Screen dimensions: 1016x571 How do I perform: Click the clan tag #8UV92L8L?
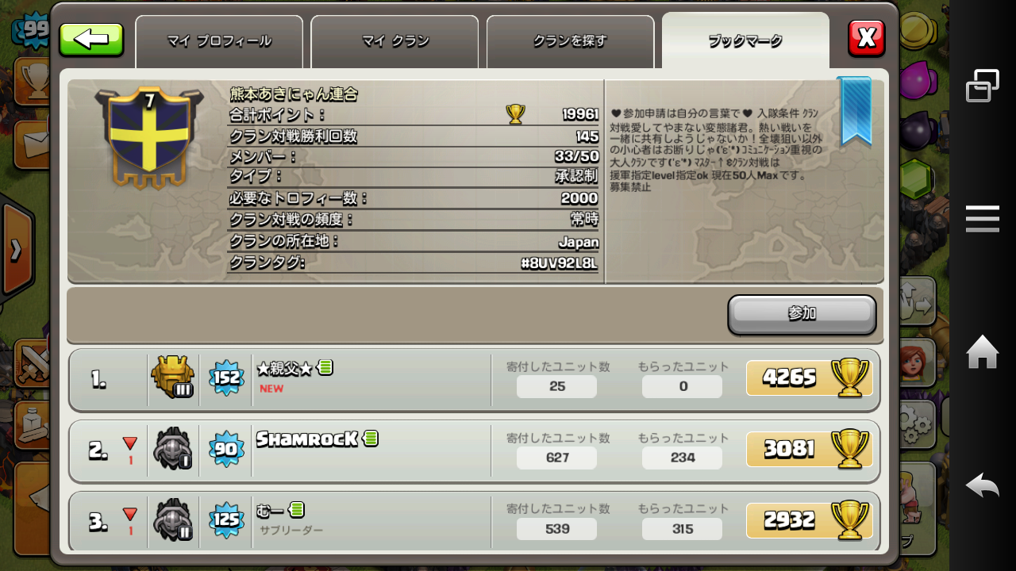click(x=560, y=263)
